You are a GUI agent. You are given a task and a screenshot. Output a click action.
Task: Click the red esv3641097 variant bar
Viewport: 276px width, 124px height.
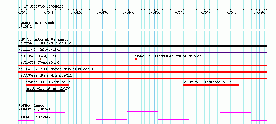(143, 72)
